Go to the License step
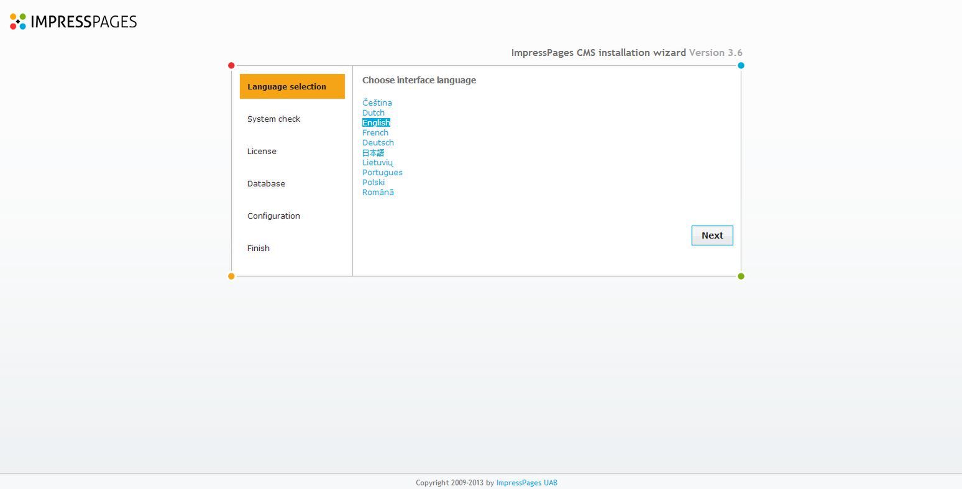 pyautogui.click(x=262, y=151)
